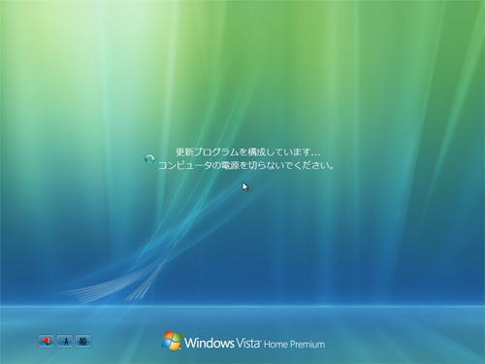Click the Windows flag logo
The image size is (485, 364).
172,341
